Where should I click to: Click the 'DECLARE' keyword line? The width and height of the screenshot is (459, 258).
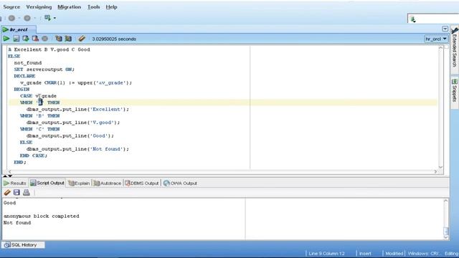pyautogui.click(x=24, y=76)
